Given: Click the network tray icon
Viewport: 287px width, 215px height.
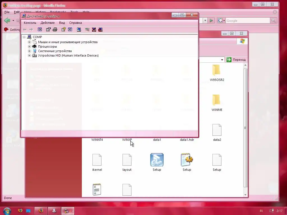Looking at the screenshot, I should (x=272, y=211).
